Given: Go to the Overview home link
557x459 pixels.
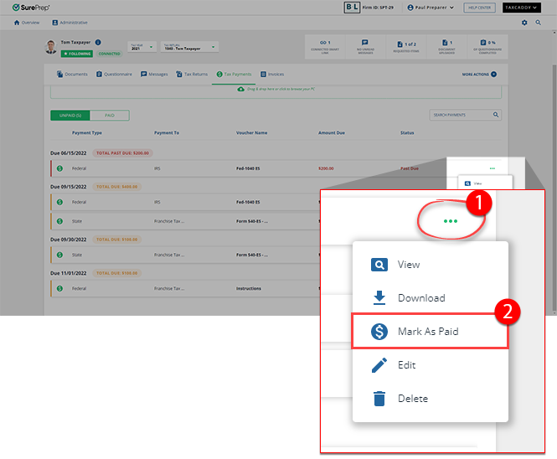Looking at the screenshot, I should tap(27, 23).
